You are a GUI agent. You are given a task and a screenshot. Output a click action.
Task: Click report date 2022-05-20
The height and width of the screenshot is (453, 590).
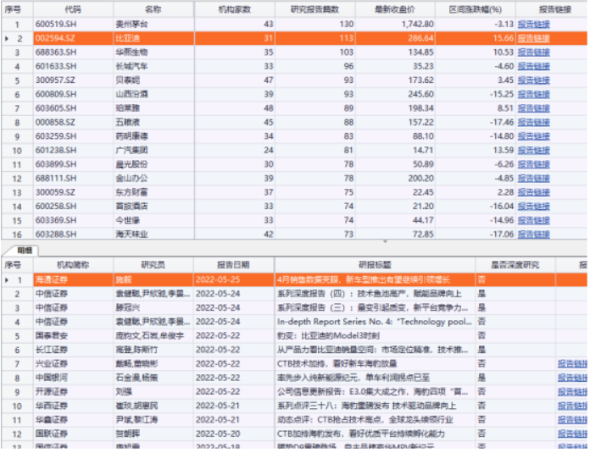[218, 434]
